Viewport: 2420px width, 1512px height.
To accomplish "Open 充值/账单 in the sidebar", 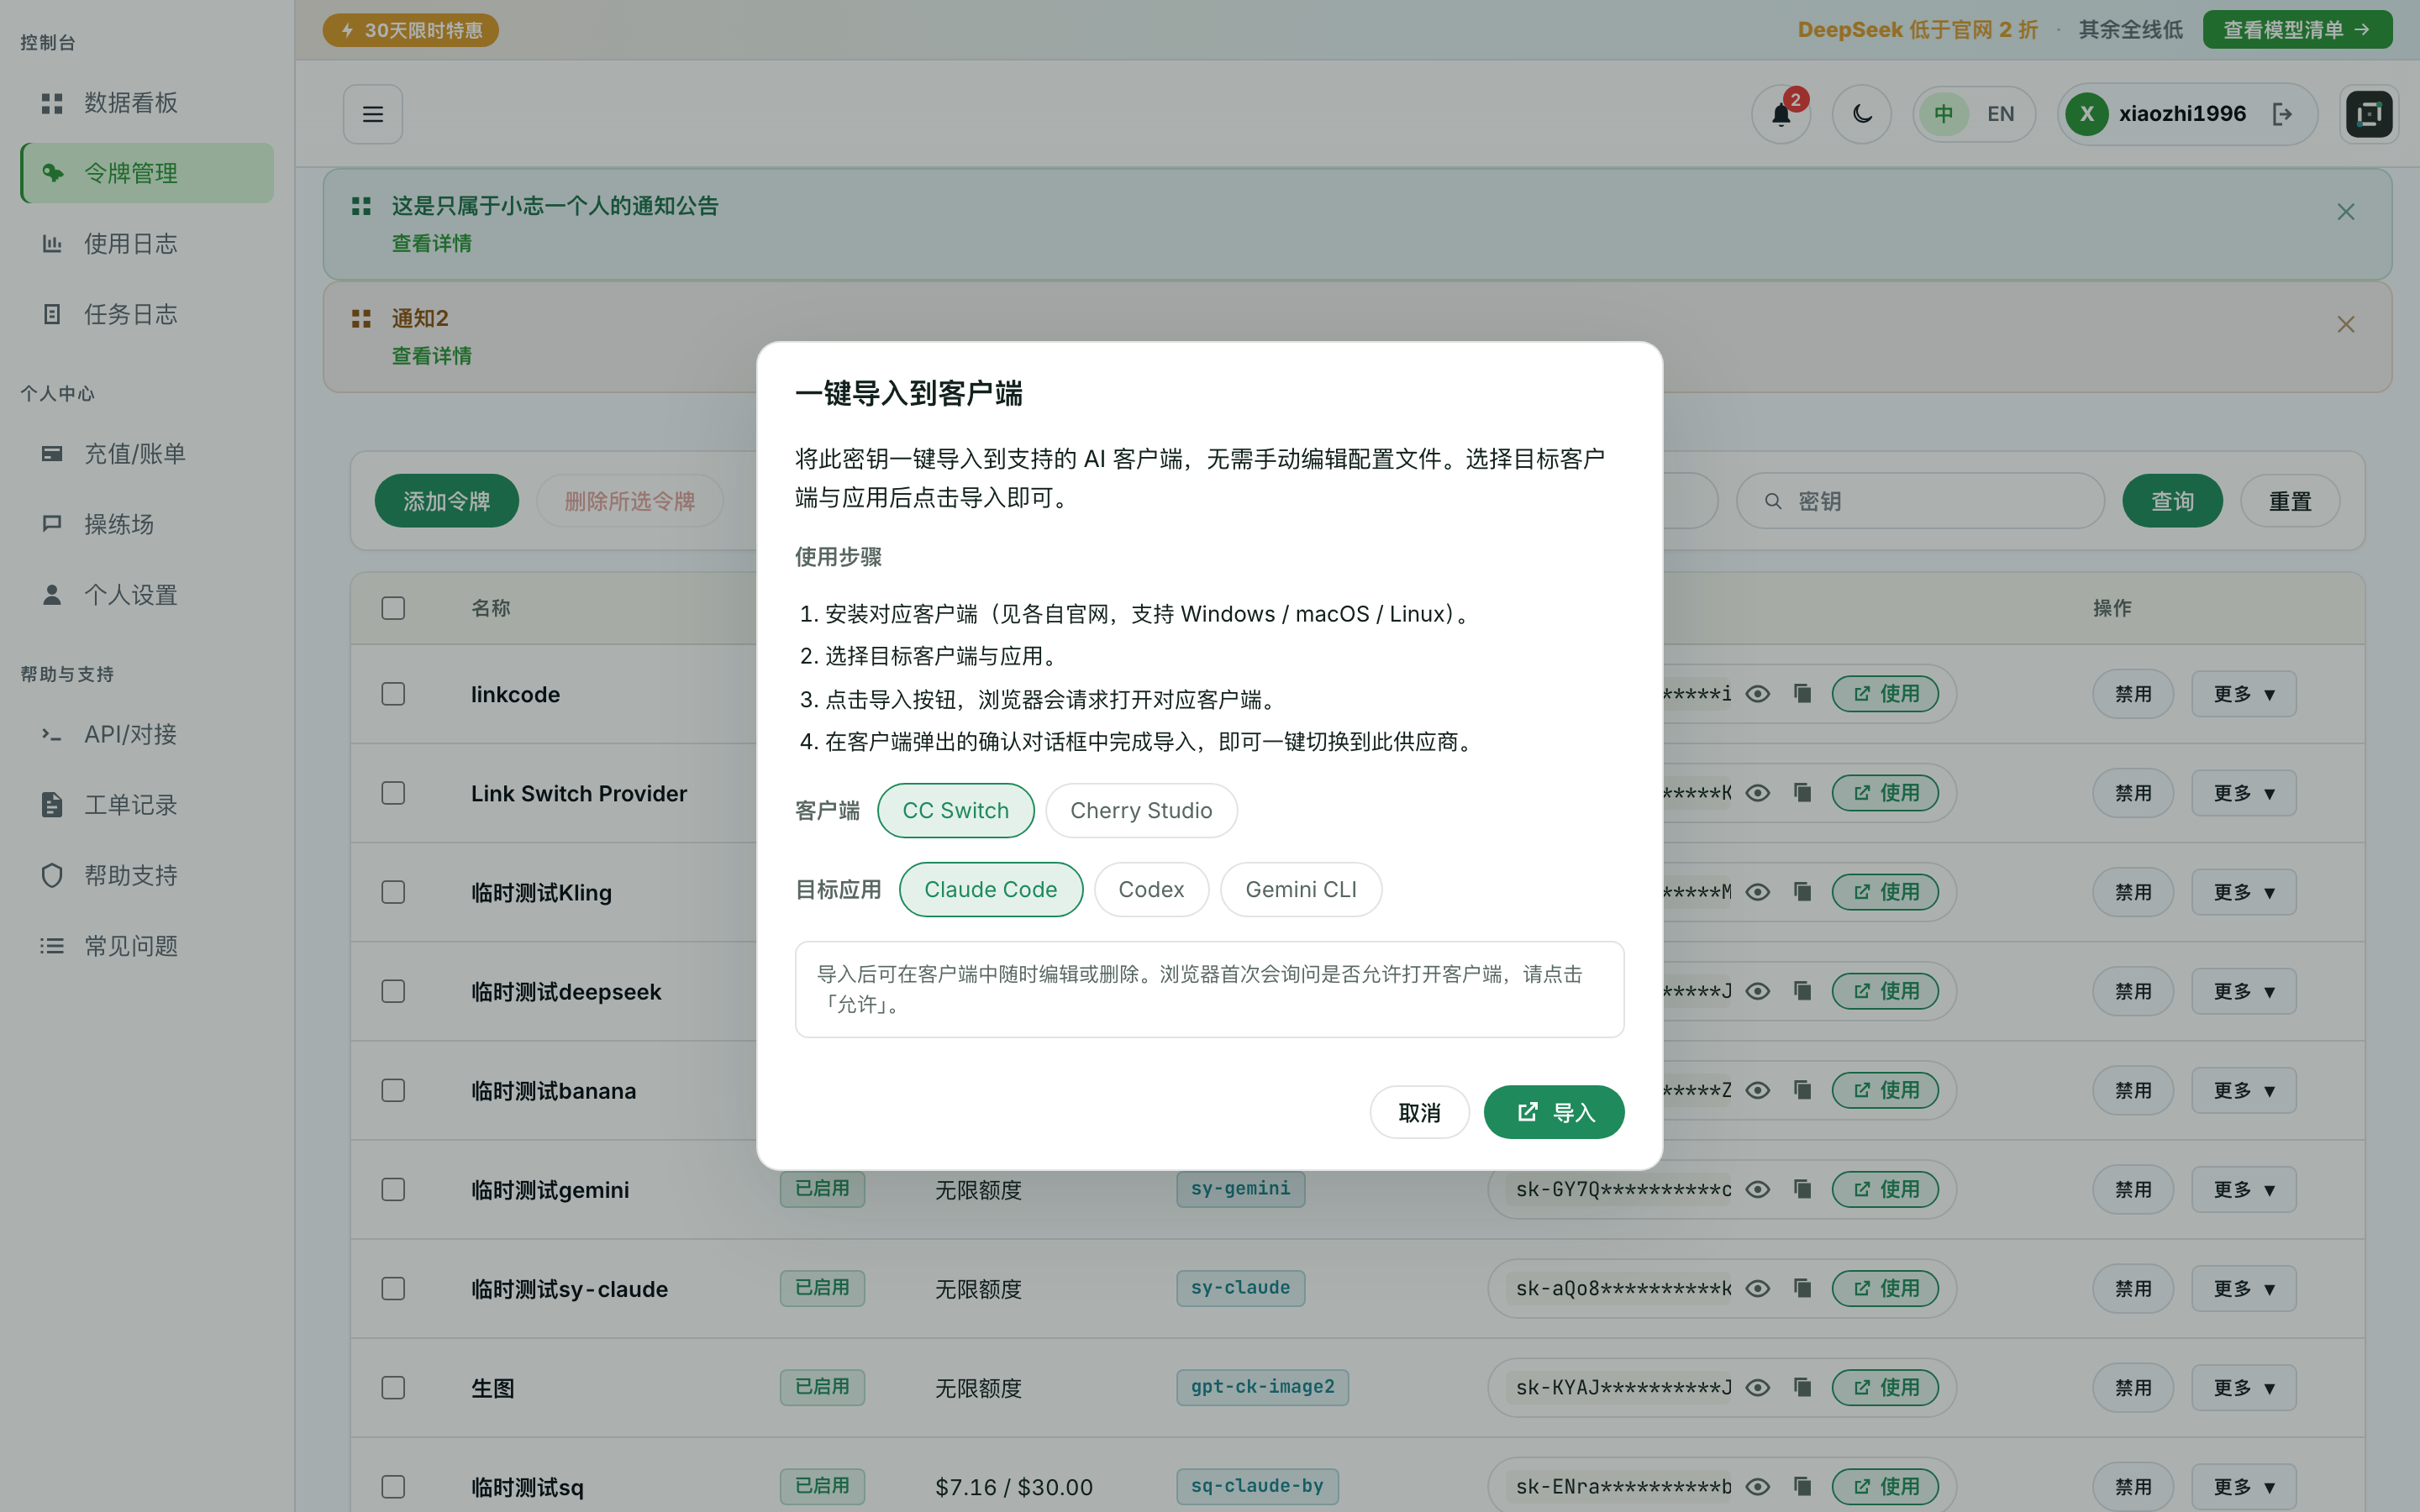I will click(147, 454).
